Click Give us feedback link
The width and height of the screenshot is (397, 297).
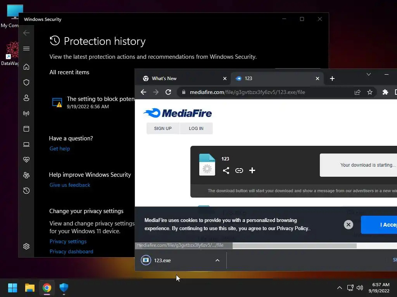pyautogui.click(x=70, y=185)
